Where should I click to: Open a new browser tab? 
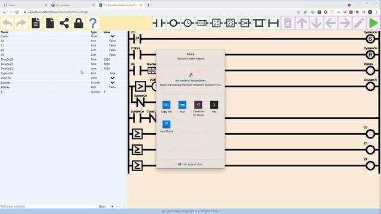tap(148, 5)
